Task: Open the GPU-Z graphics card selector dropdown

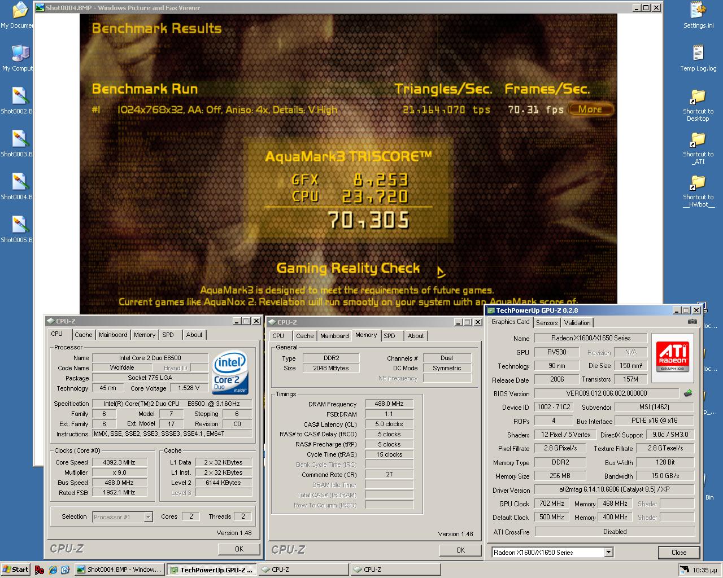Action: pos(608,552)
